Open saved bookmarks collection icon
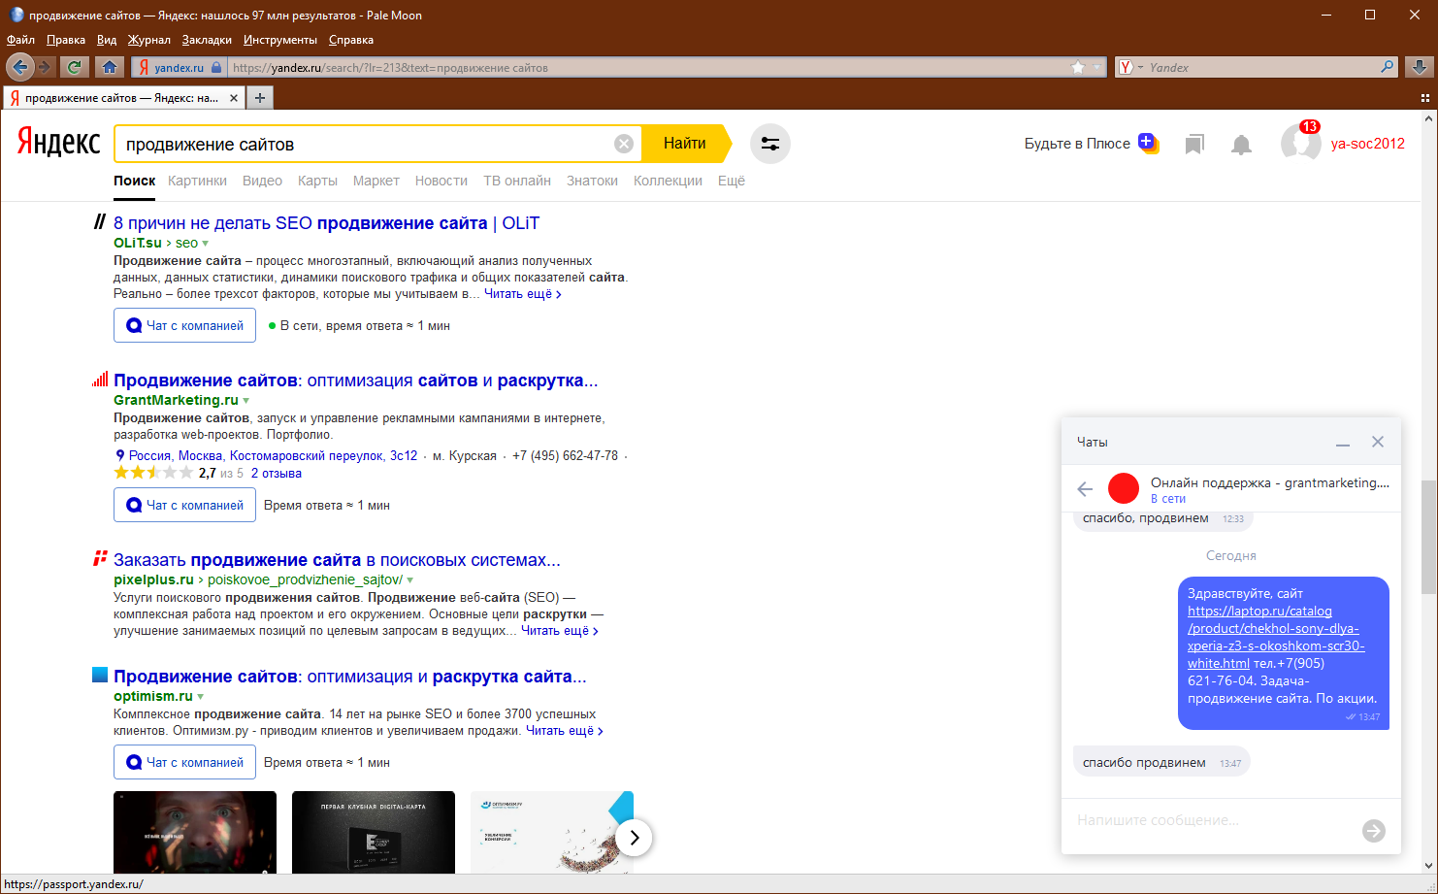Viewport: 1438px width, 894px height. pos(1194,145)
